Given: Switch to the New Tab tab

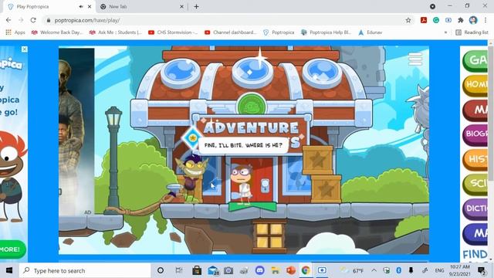Looking at the screenshot, I should tap(141, 6).
